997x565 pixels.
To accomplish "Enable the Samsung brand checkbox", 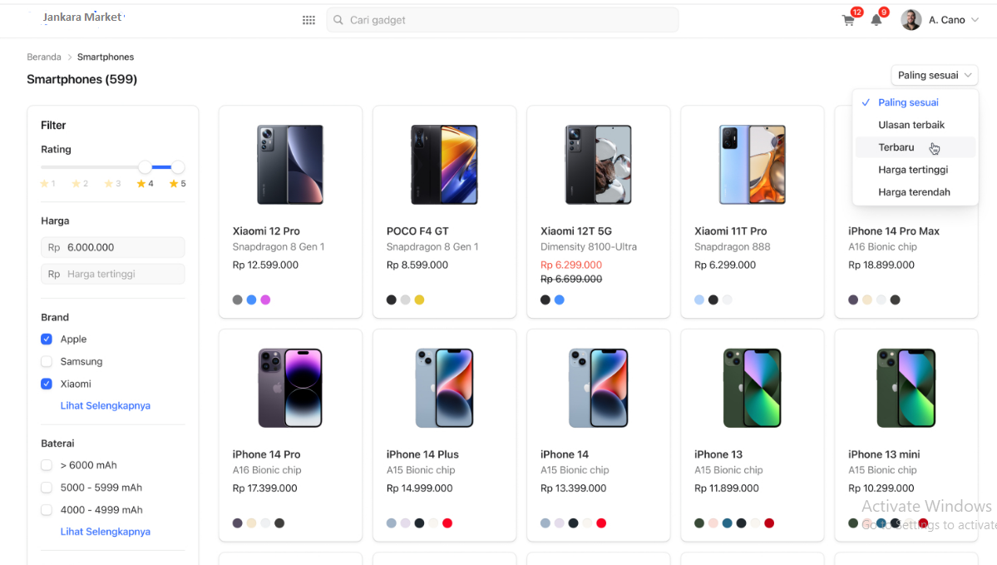I will pyautogui.click(x=47, y=361).
